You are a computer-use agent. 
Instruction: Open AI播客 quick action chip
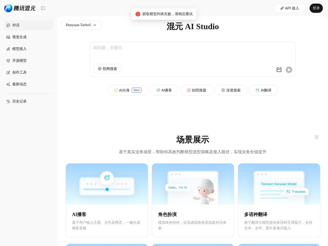point(164,90)
